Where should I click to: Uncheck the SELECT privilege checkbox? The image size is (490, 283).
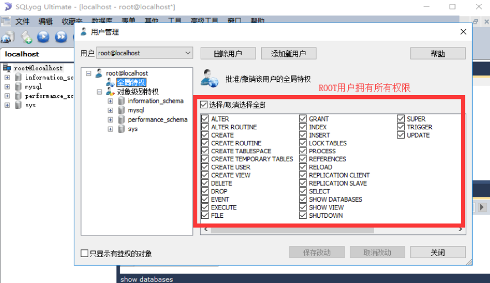coord(303,191)
